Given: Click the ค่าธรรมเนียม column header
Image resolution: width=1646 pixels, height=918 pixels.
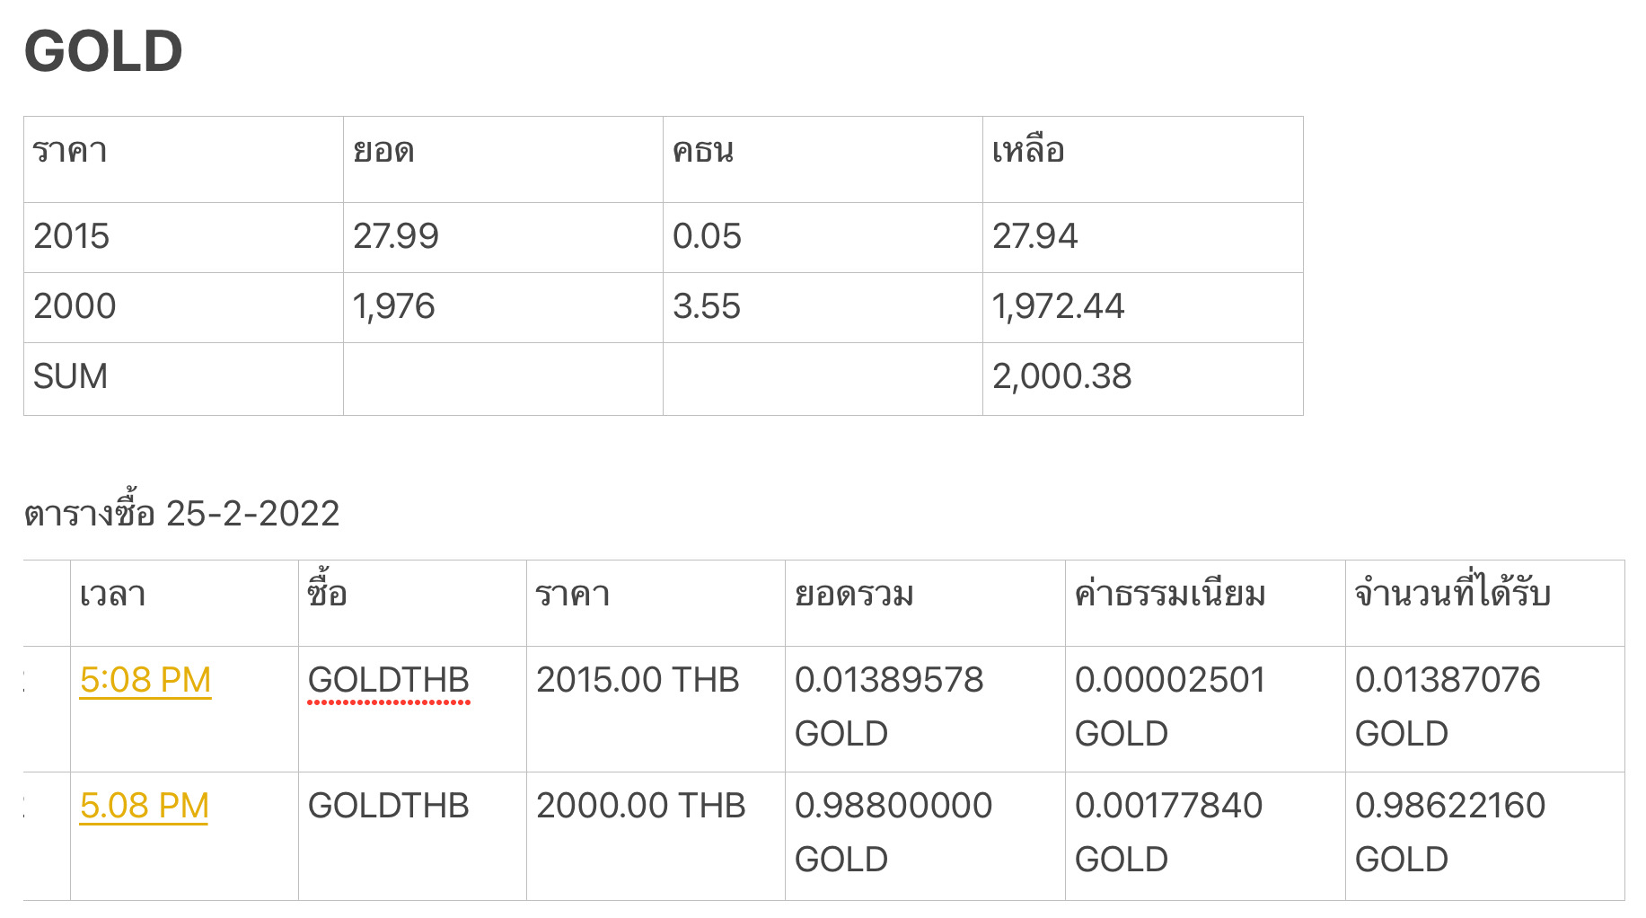Looking at the screenshot, I should (x=1170, y=594).
